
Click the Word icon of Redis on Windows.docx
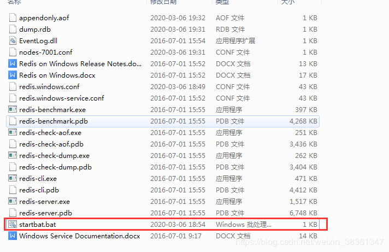click(13, 75)
